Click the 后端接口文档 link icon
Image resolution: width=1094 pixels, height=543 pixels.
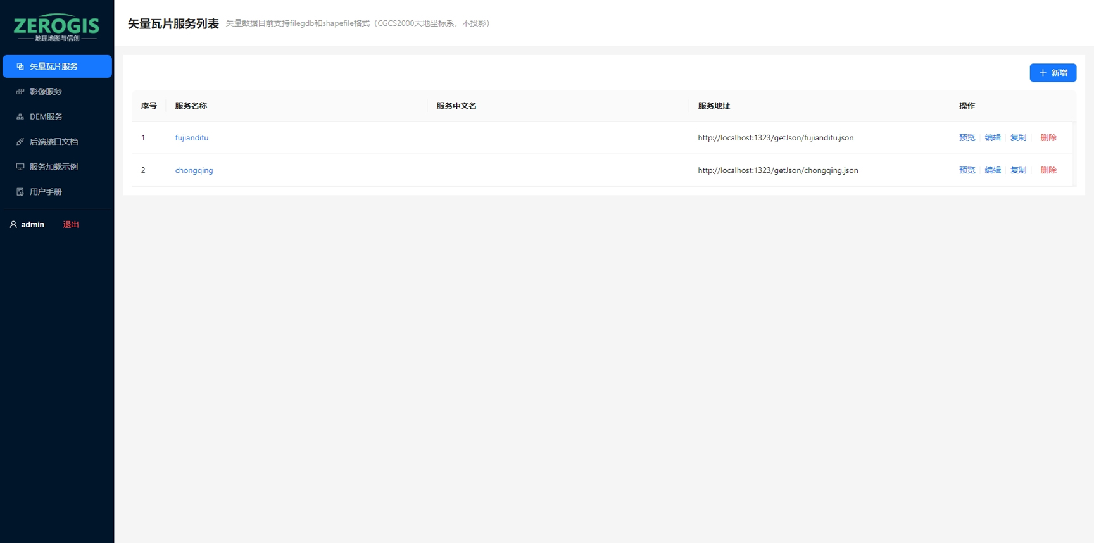20,142
